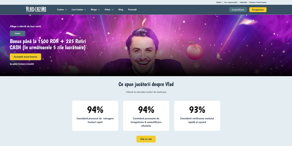Open the Poker dropdown menu

[109, 10]
